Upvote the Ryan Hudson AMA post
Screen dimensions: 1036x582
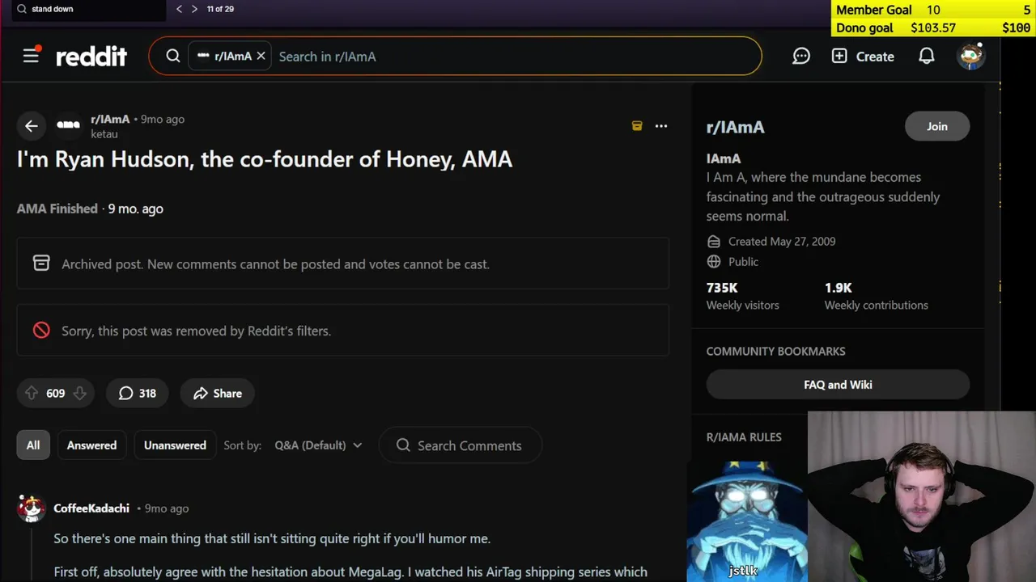(32, 393)
